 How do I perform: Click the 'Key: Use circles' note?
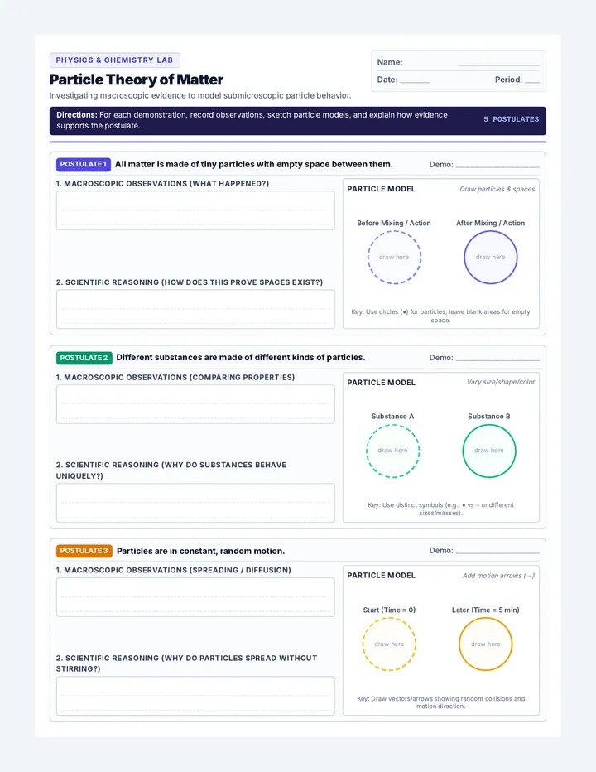(x=440, y=316)
